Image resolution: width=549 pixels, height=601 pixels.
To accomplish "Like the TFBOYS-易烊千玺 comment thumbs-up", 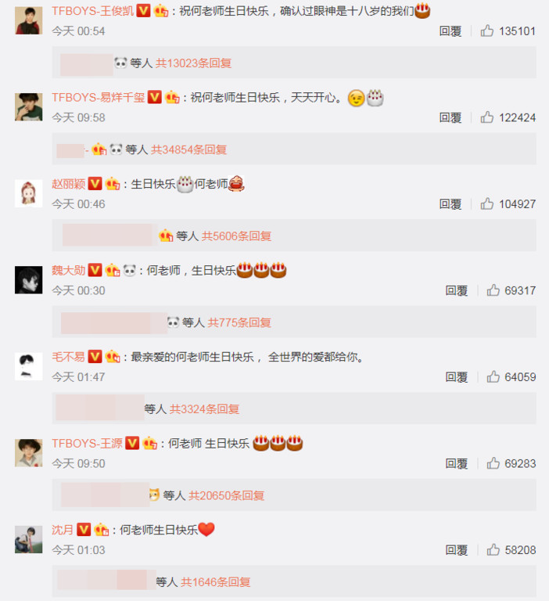I will 487,117.
